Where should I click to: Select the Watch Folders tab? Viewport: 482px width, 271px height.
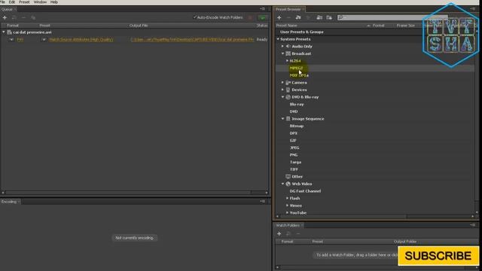[288, 225]
